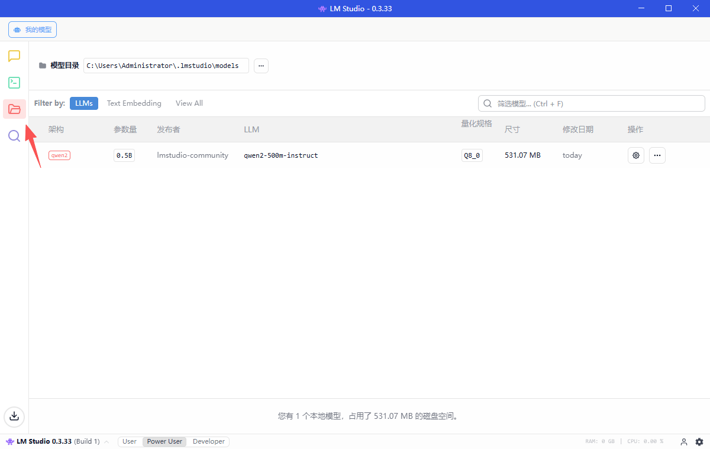Viewport: 710px width, 449px height.
Task: Open the user account icon in status bar
Action: coord(684,441)
